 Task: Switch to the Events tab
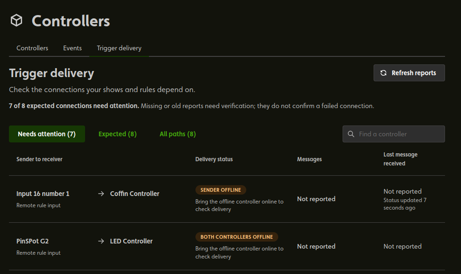click(x=72, y=48)
